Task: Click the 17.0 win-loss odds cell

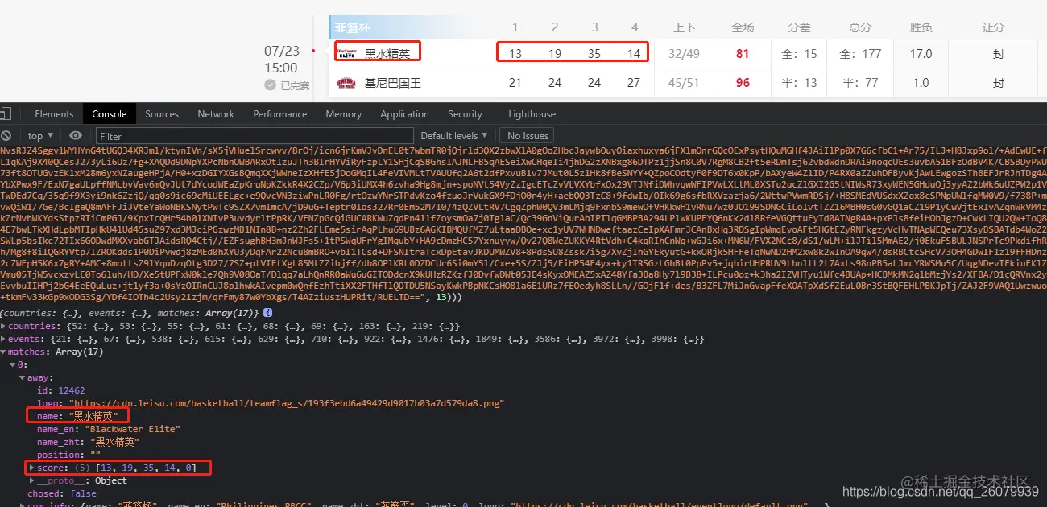Action: [x=921, y=54]
